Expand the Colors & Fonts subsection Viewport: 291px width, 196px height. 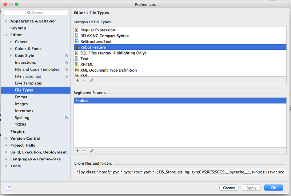11,49
